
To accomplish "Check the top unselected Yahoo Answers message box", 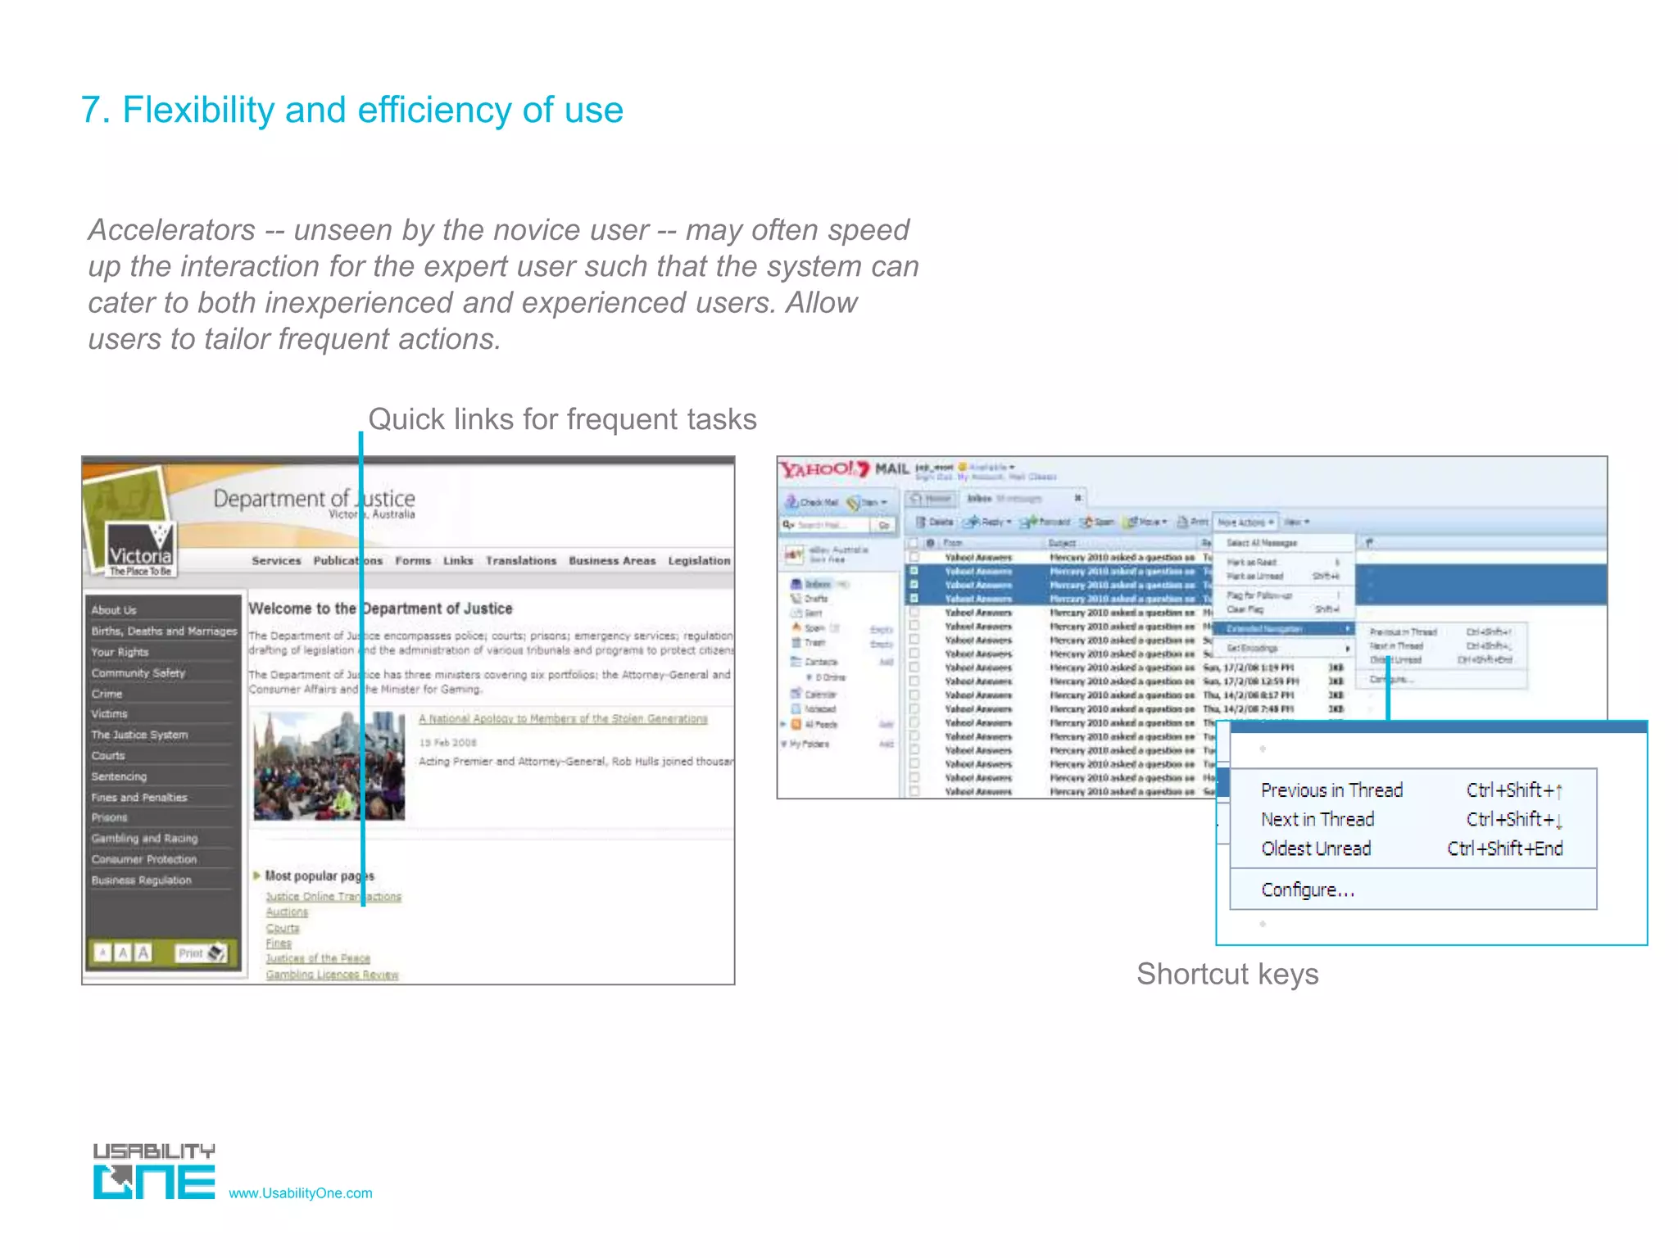I will point(914,557).
